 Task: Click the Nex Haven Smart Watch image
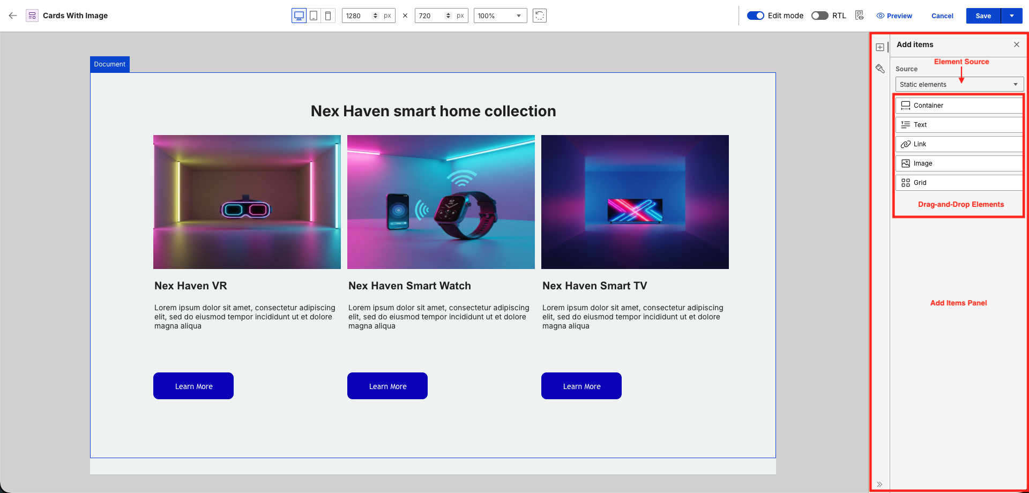[441, 202]
